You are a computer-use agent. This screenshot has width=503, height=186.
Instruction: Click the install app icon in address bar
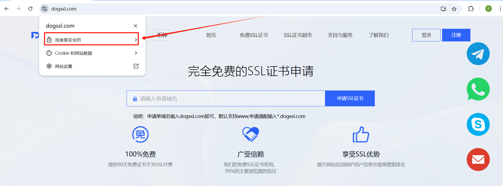click(x=443, y=9)
